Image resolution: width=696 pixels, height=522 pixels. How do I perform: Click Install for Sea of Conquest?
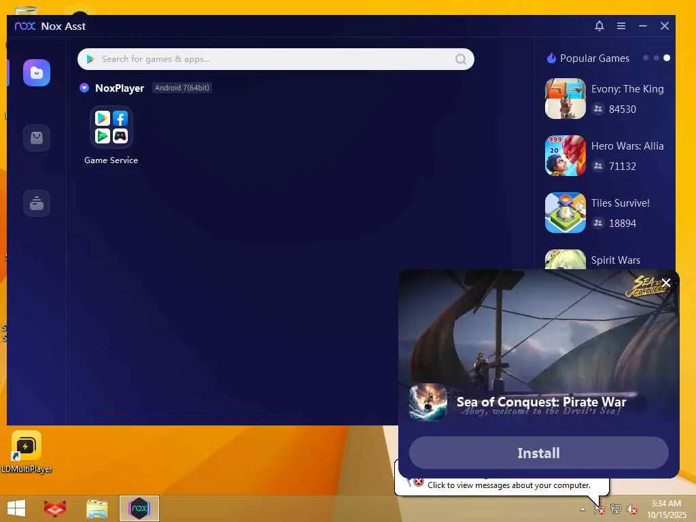pyautogui.click(x=538, y=453)
